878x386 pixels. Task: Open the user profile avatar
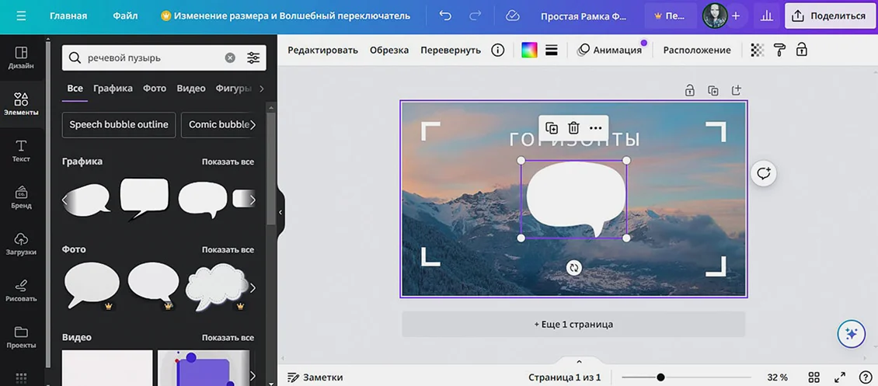tap(715, 16)
